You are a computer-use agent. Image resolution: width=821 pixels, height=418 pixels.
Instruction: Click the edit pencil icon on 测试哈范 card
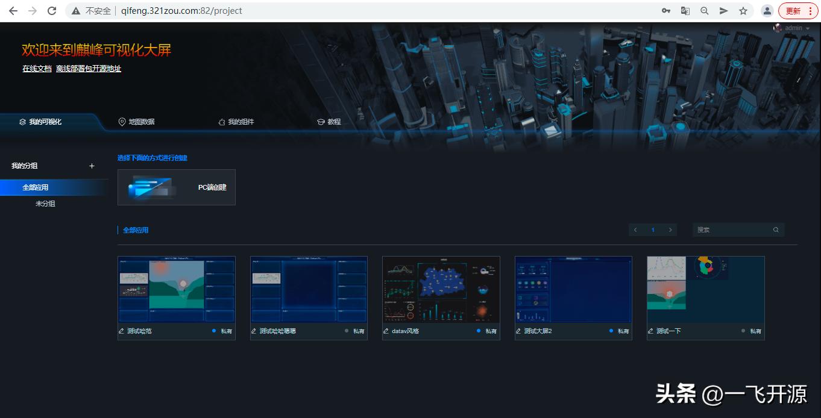(122, 331)
